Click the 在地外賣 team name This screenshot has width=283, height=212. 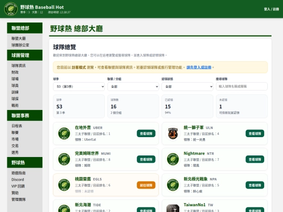83,127
